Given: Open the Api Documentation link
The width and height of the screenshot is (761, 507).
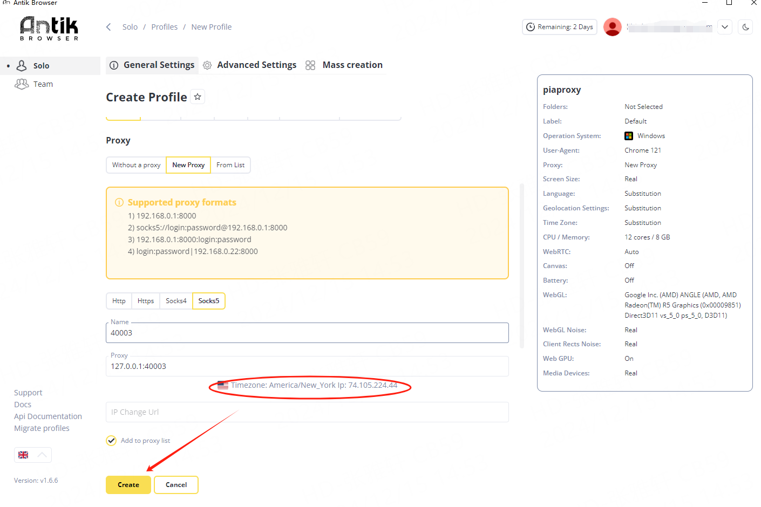Looking at the screenshot, I should coord(48,416).
